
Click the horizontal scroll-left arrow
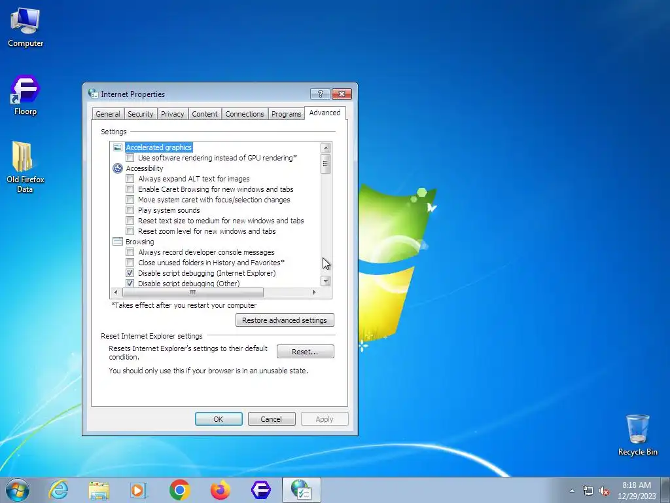(116, 293)
